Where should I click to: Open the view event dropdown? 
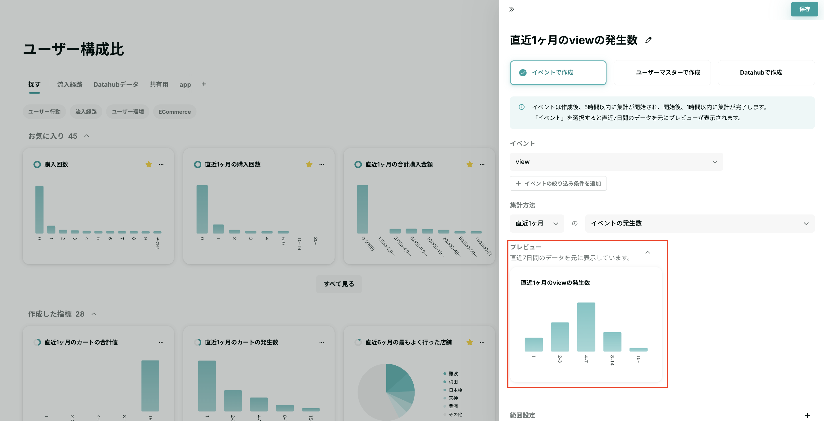click(616, 162)
